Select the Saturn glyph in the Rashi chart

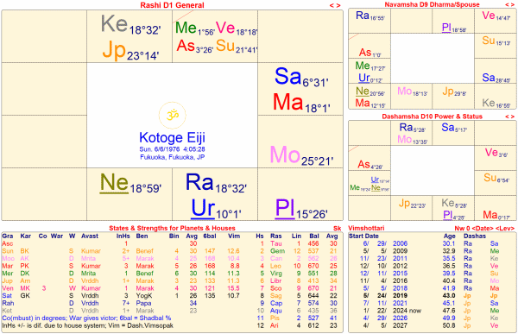click(287, 76)
